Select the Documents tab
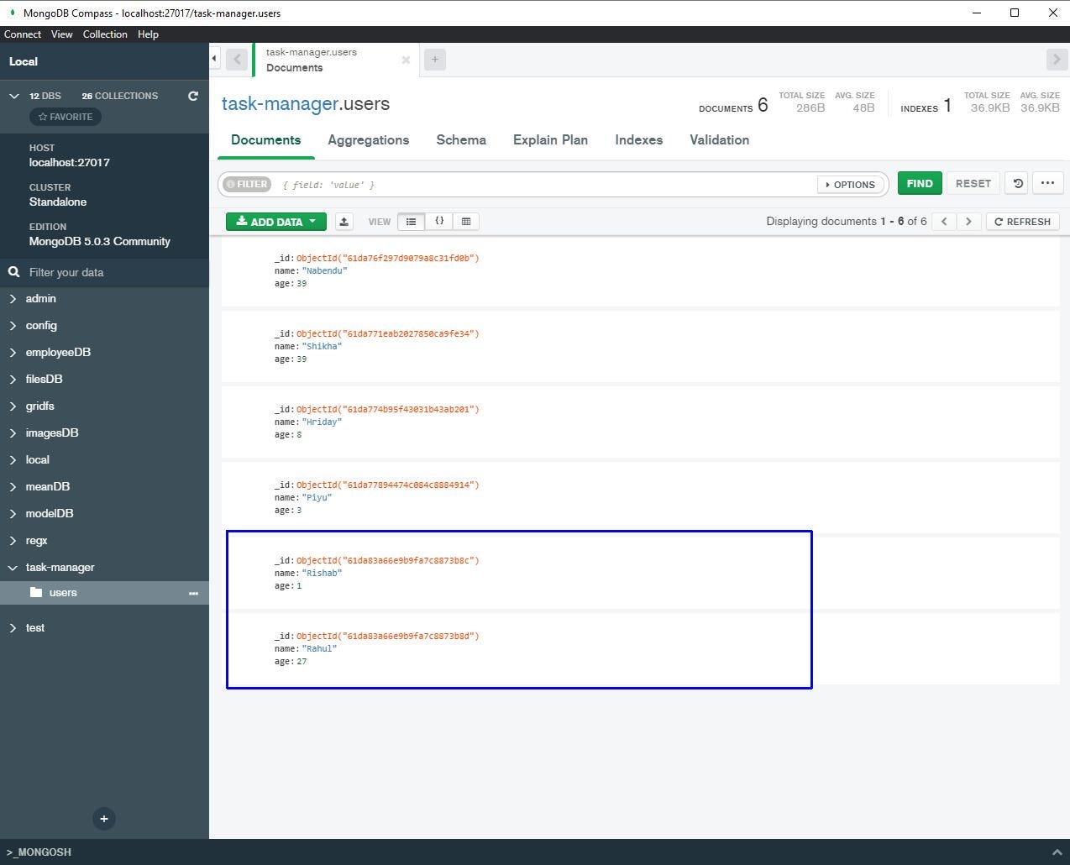The width and height of the screenshot is (1070, 865). pos(266,140)
